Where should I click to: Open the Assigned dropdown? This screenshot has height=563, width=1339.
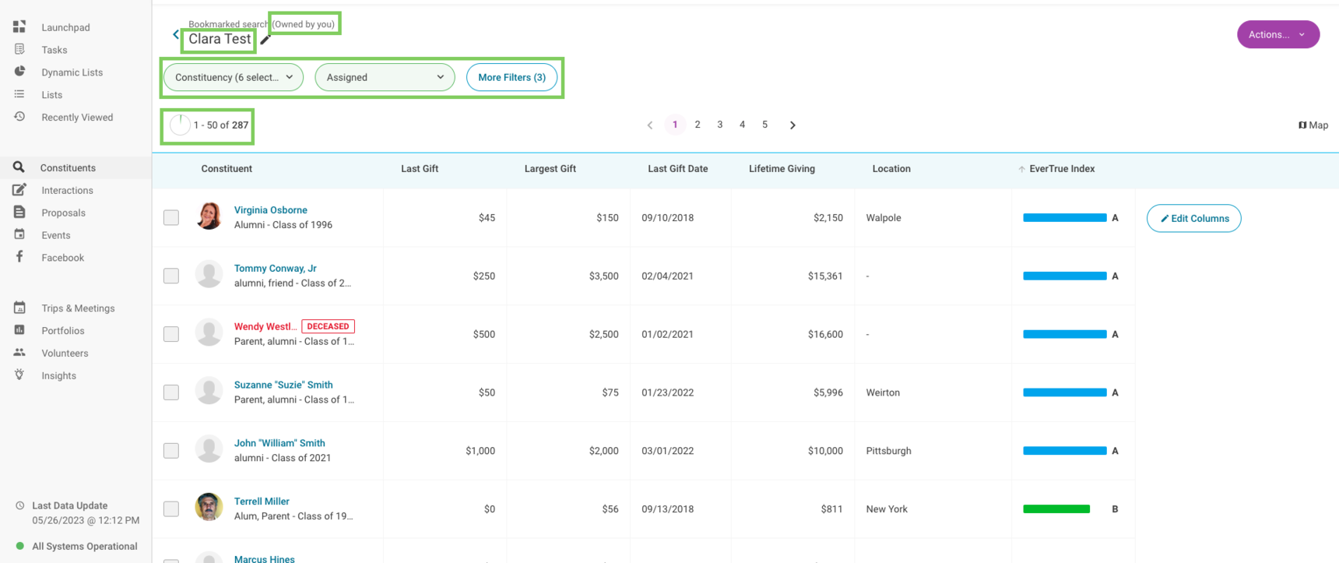[x=385, y=77]
